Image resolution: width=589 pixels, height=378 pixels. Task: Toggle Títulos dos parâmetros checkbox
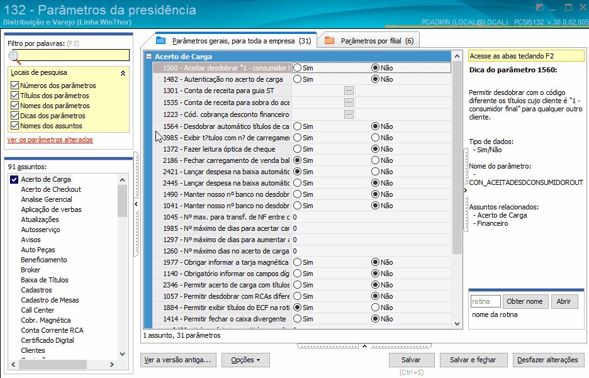click(14, 96)
